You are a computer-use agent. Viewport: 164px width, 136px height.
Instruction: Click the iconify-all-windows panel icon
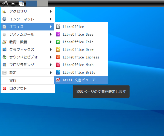[21, 4]
